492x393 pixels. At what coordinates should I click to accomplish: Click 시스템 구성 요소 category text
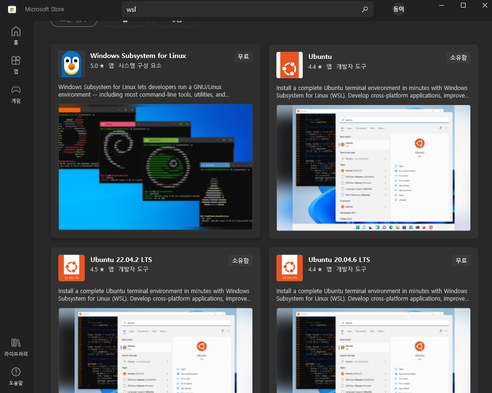(x=140, y=65)
